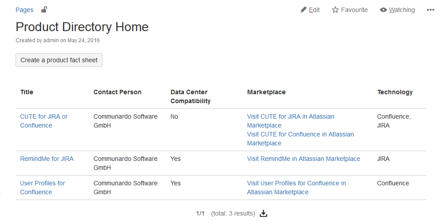Click the Product Directory Home page title
443x224 pixels.
82,27
